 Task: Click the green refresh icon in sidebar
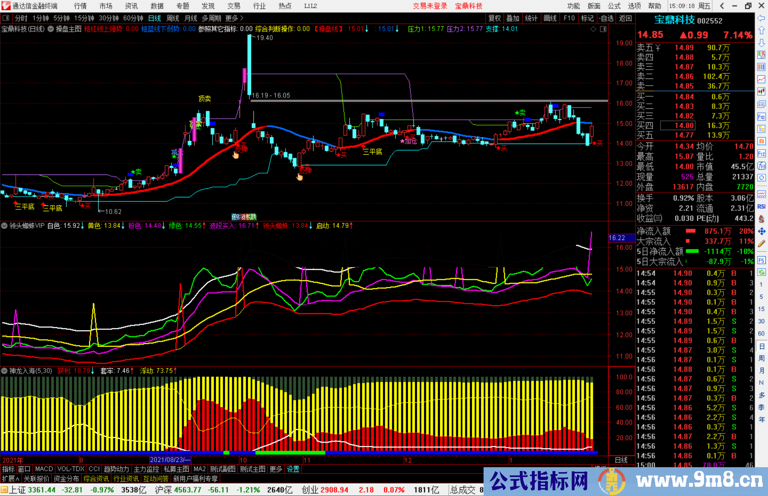761,272
